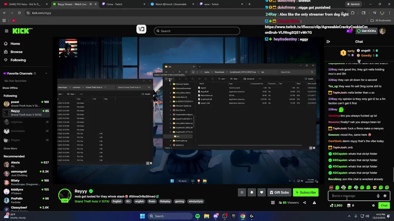Click the Roleplay stream tag
This screenshot has width=394, height=221.
[165, 201]
